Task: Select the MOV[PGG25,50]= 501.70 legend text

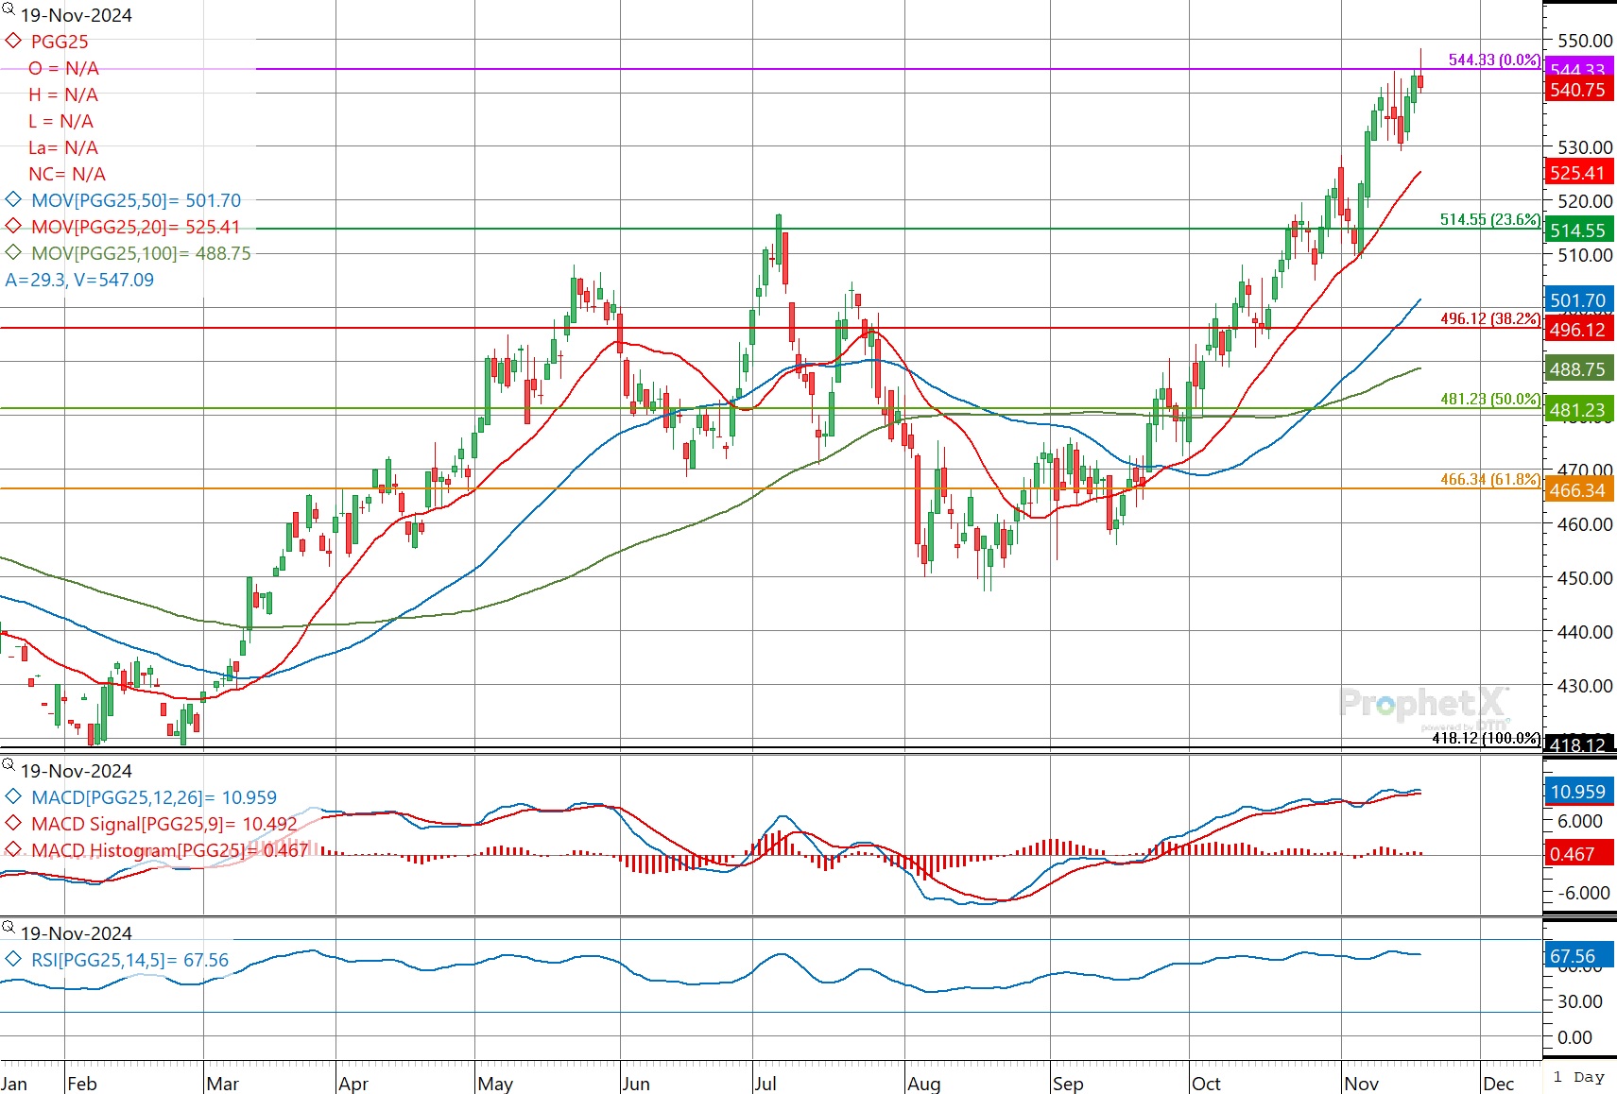Action: coord(136,200)
